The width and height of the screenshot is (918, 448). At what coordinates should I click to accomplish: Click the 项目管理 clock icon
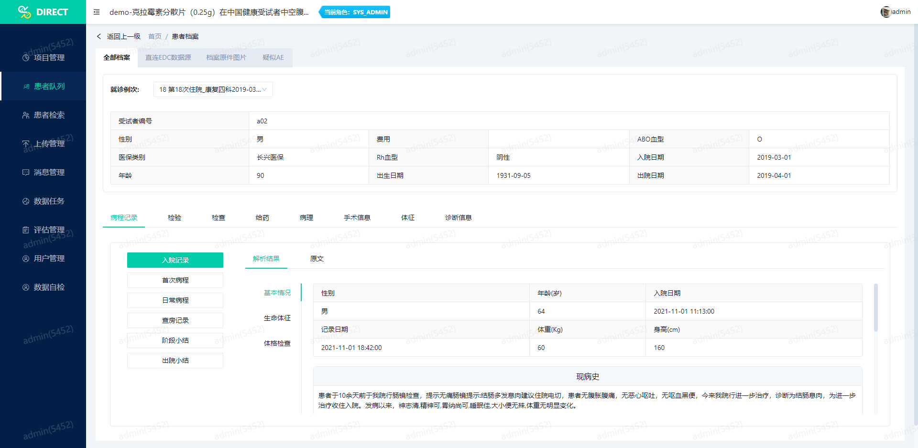pos(26,58)
